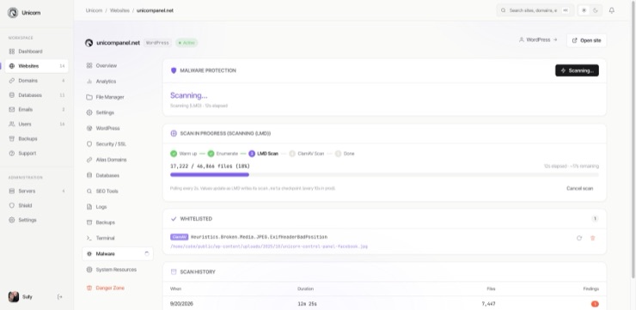
Task: Click the Active status badge
Action: coord(187,43)
